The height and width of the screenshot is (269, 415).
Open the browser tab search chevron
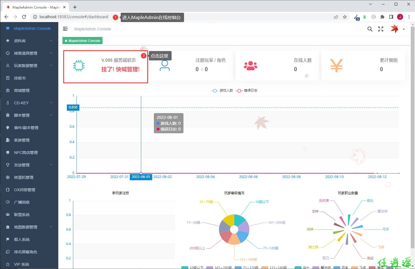[371, 4]
